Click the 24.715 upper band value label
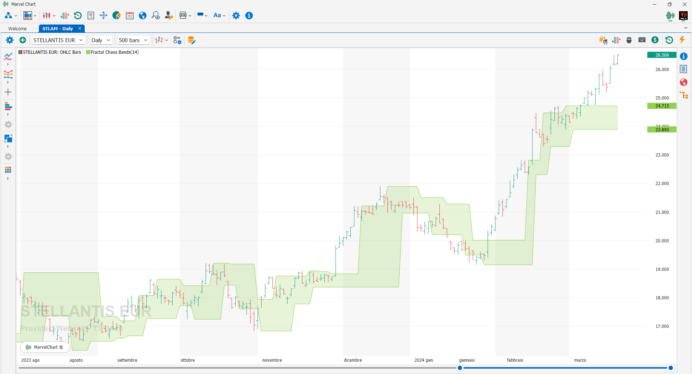The image size is (692, 374). click(662, 106)
